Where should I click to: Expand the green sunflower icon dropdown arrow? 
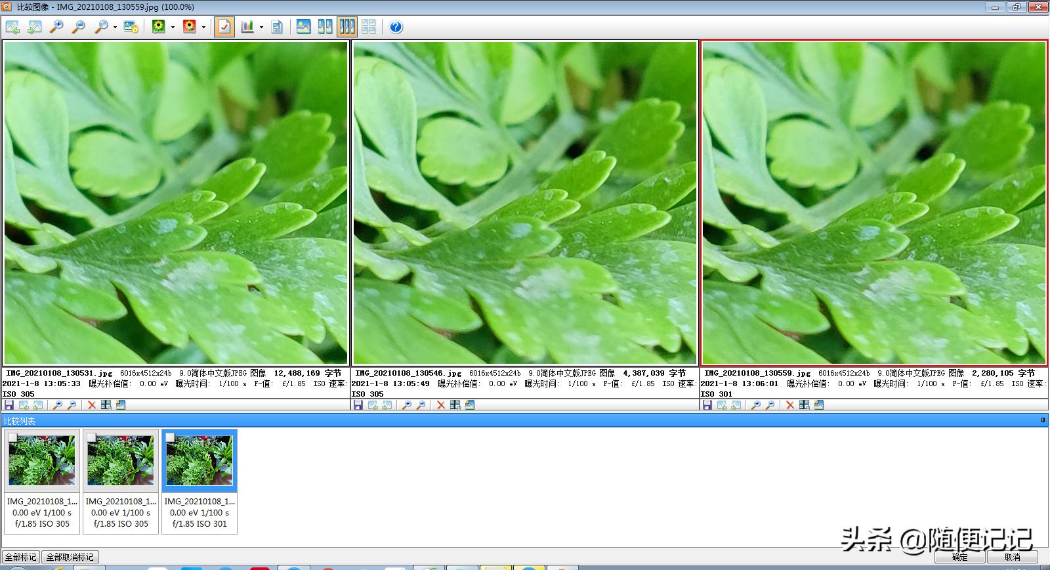coord(173,28)
